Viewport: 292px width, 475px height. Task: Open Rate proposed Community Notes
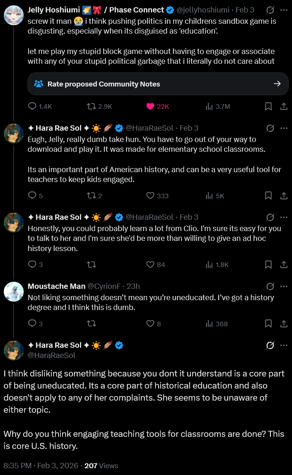(158, 84)
